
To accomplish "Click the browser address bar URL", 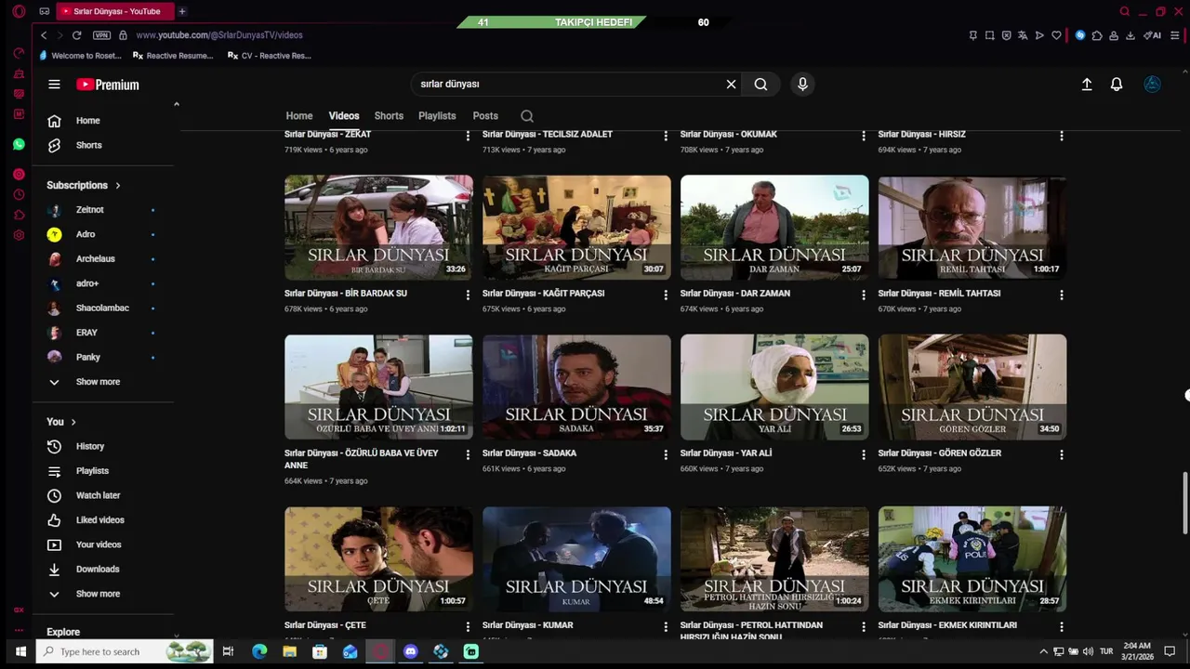I will [x=219, y=35].
